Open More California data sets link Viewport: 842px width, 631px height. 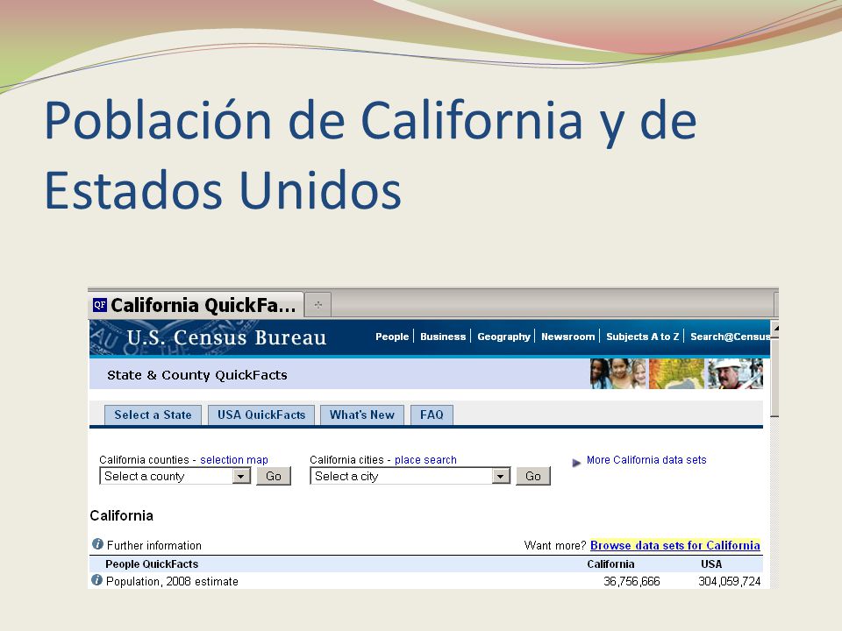tap(646, 460)
